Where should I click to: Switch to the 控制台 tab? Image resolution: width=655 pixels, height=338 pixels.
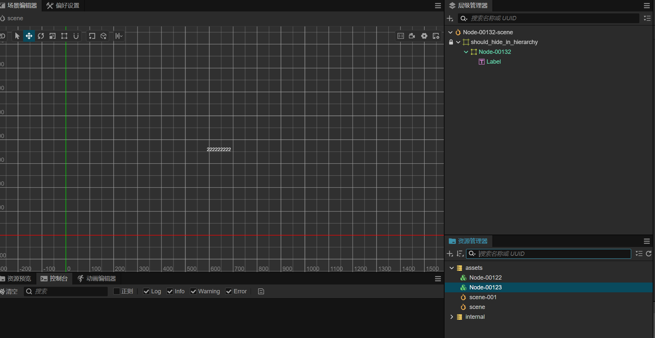point(54,279)
